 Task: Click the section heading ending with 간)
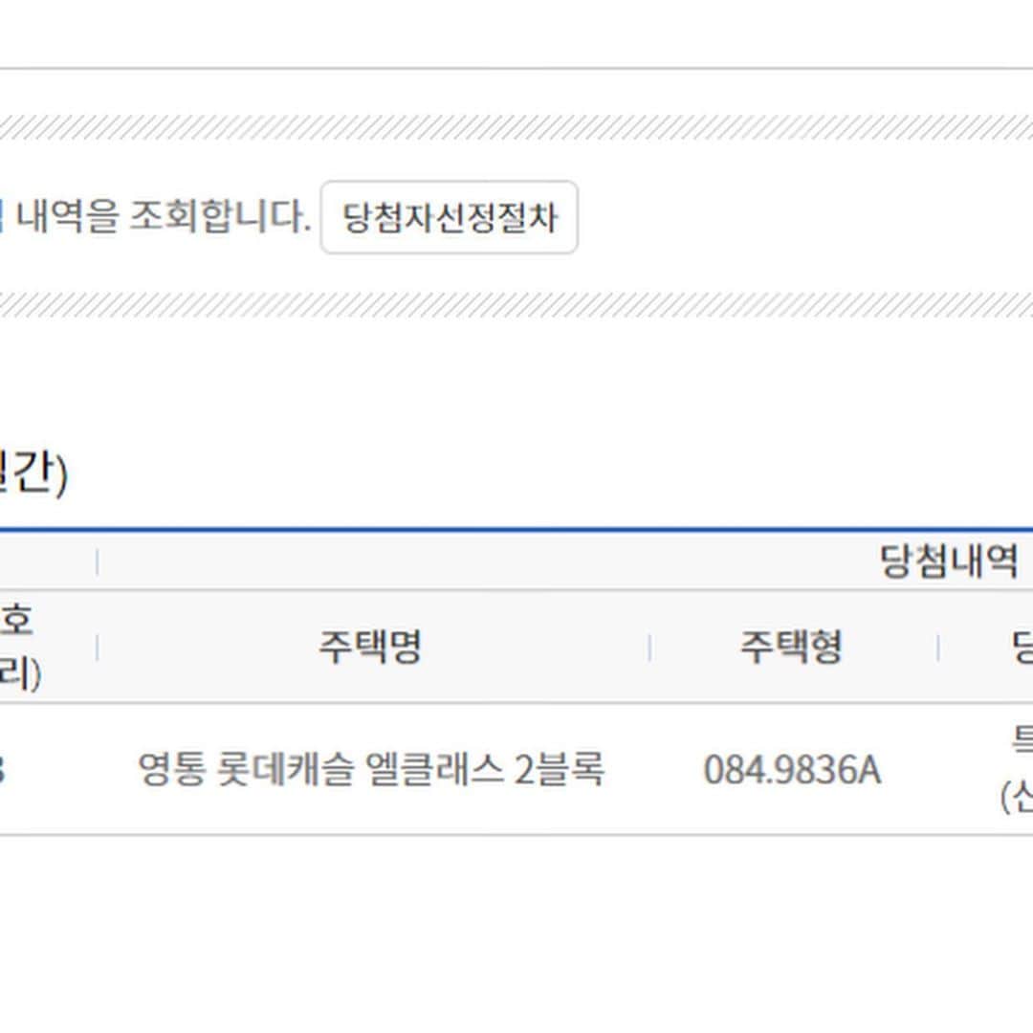pyautogui.click(x=33, y=473)
